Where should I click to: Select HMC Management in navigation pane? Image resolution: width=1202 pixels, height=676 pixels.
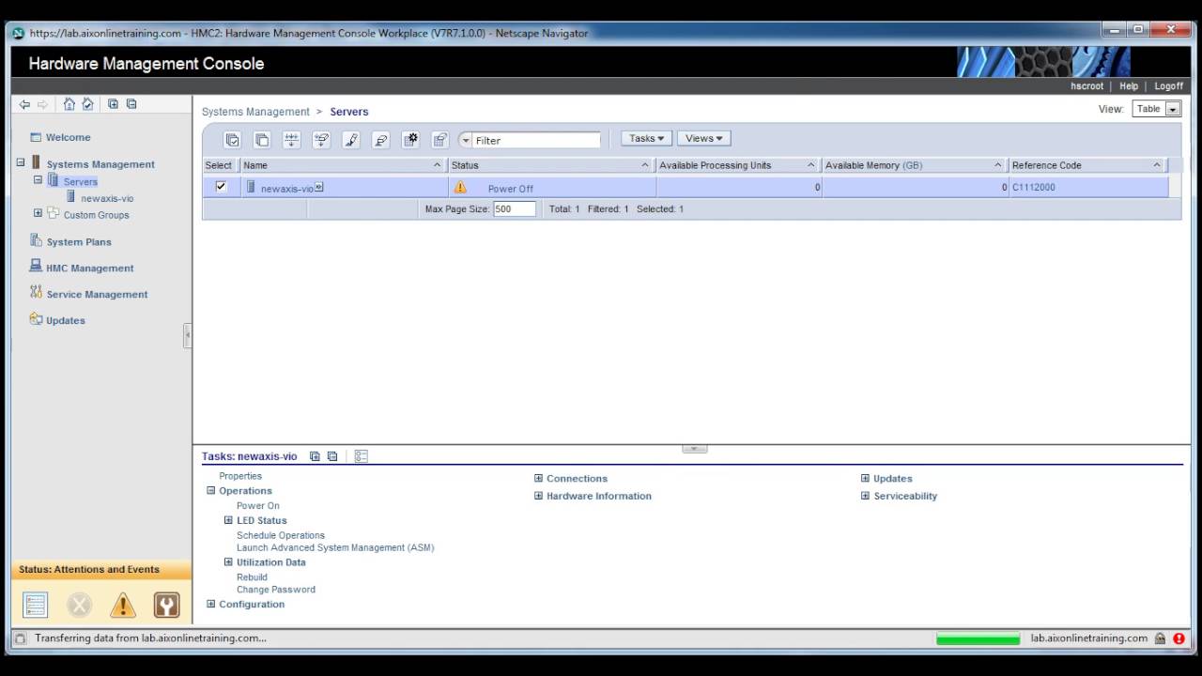click(90, 269)
